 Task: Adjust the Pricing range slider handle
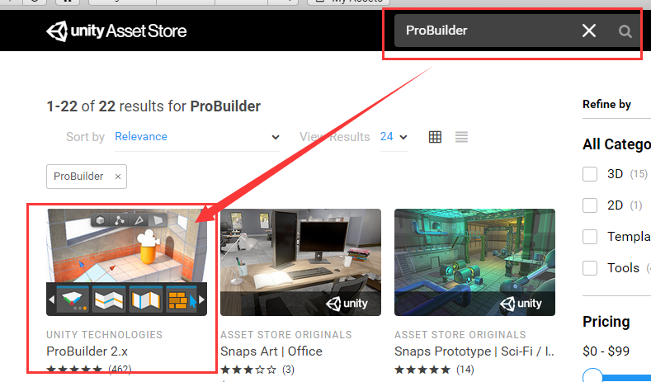click(x=592, y=376)
